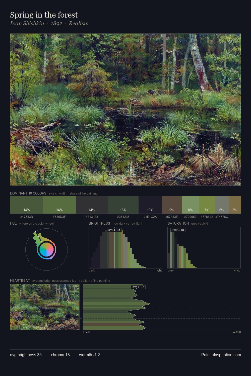The image size is (251, 376).
Task: Click the 'HUE' section heading
Action: (x=13, y=223)
